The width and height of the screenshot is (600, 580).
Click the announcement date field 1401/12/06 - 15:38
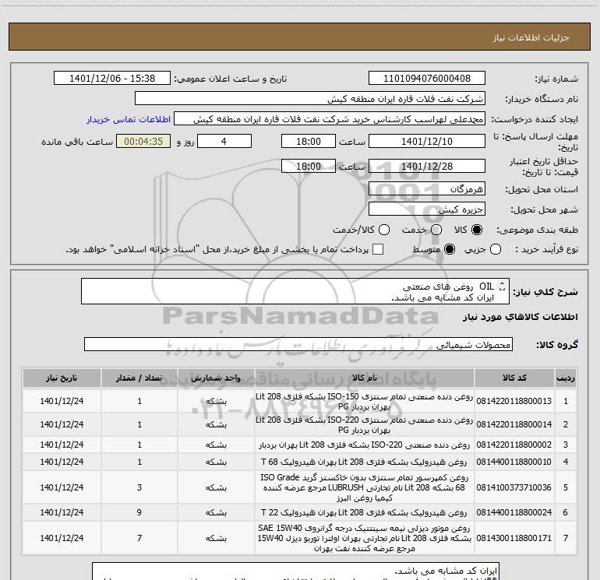click(111, 79)
